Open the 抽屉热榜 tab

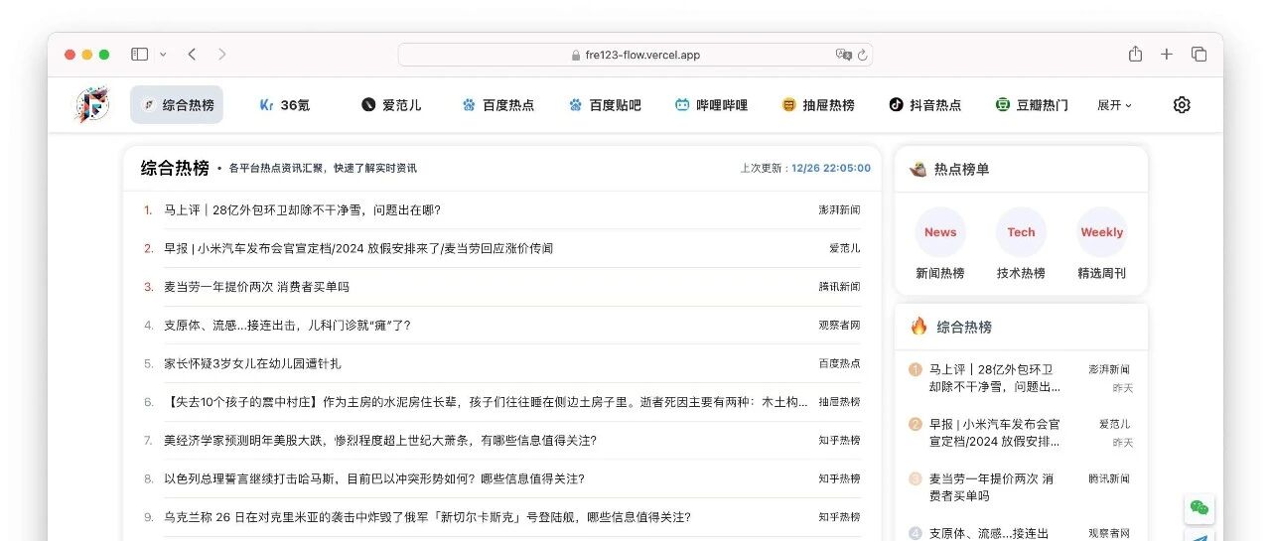818,105
